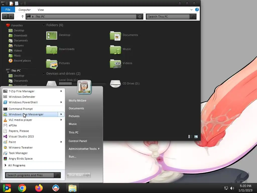Select Recent places in Favorites

[x=20, y=61]
